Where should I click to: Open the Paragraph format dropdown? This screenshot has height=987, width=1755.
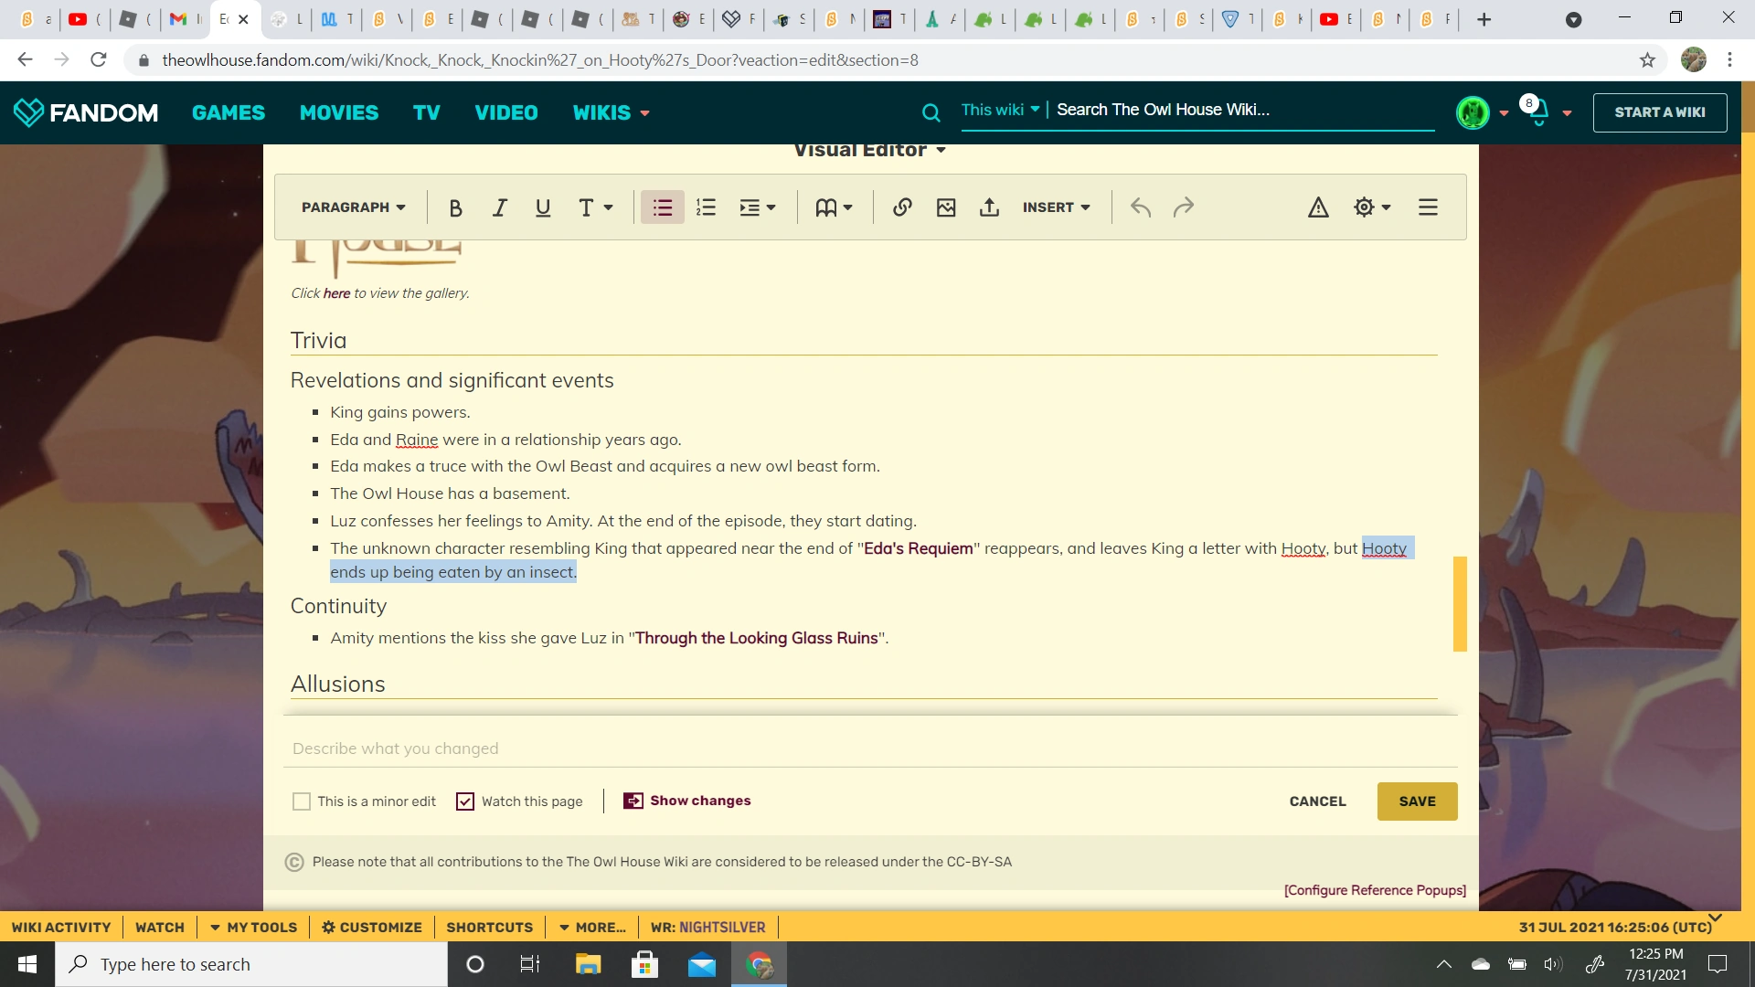tap(353, 207)
